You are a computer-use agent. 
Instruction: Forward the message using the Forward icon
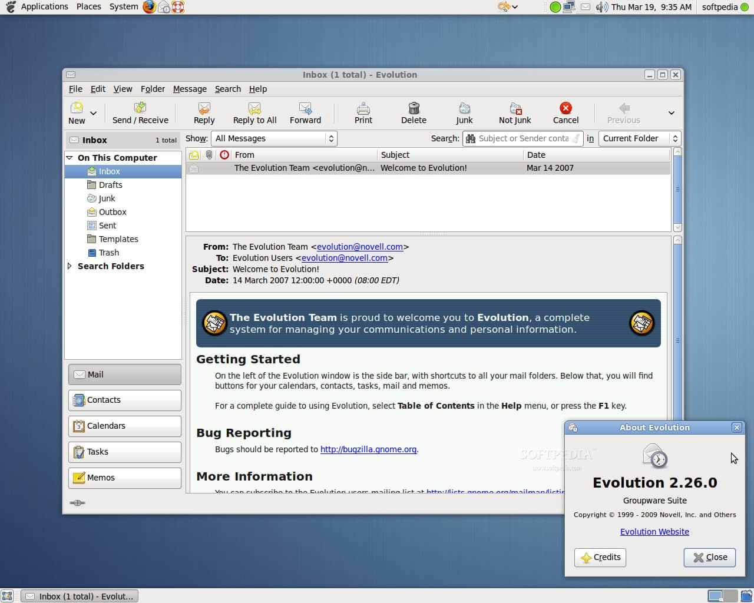coord(305,112)
